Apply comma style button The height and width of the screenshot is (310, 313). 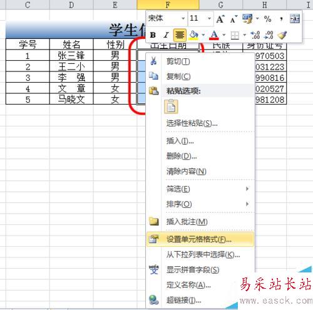pyautogui.click(x=281, y=19)
